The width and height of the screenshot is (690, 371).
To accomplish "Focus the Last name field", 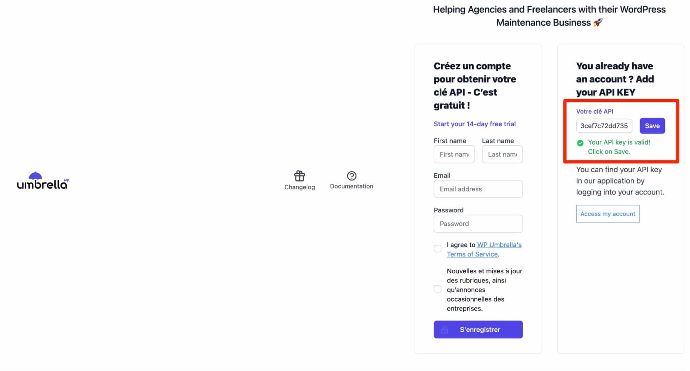I will click(x=502, y=155).
